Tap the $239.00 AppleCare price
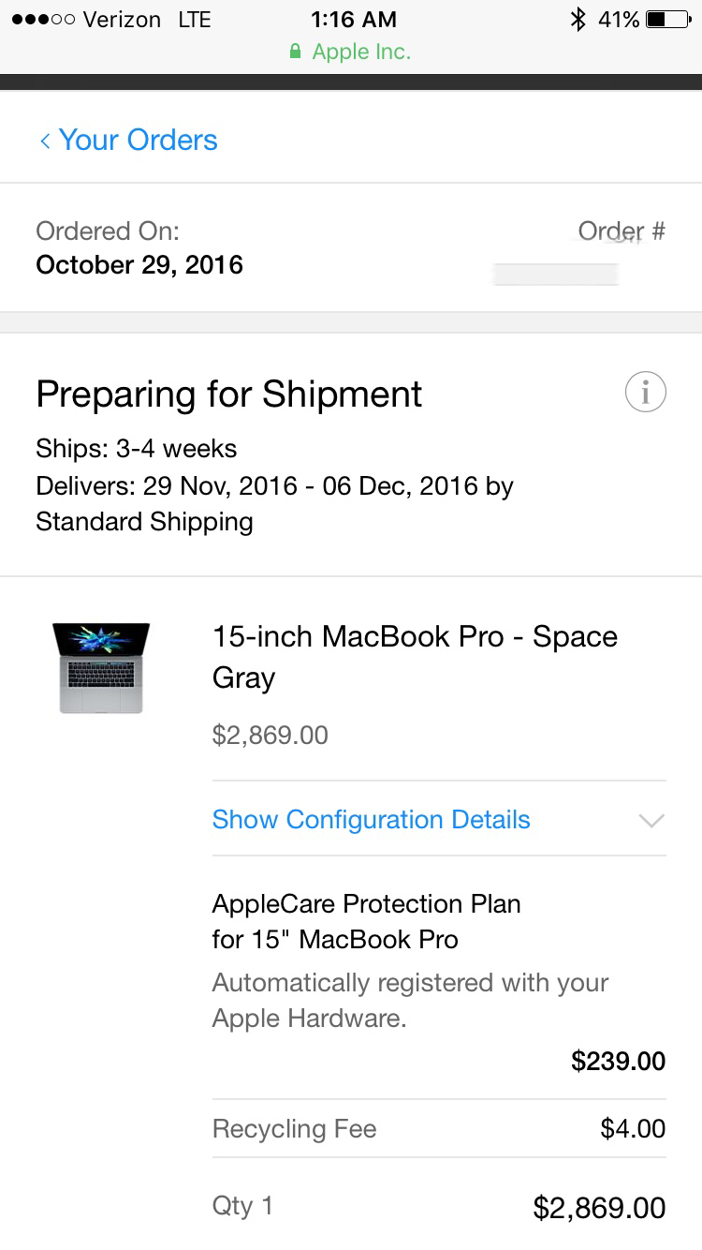Screen dimensions: 702x1250 coord(619,1061)
